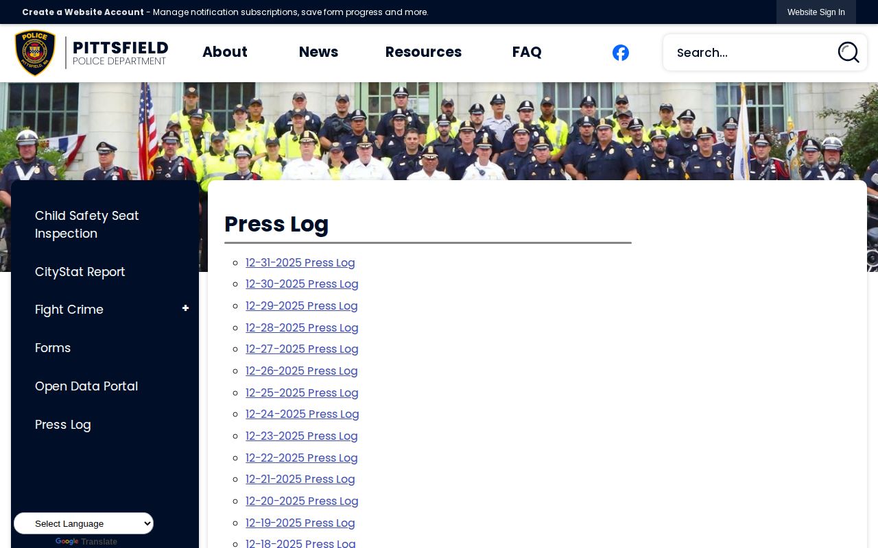Screen dimensions: 878x548
Task: Focus the Search input field
Action: (751, 53)
